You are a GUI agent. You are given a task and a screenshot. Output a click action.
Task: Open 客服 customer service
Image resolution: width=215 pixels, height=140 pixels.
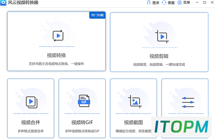[171, 3]
